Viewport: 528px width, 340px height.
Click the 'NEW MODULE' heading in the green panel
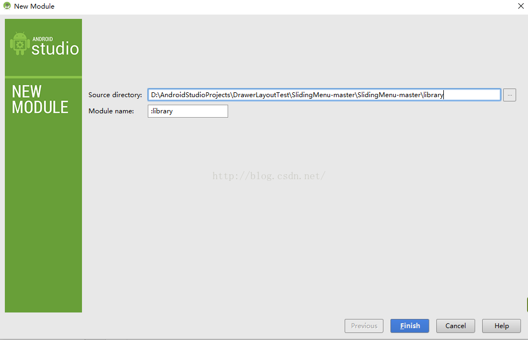pyautogui.click(x=40, y=99)
